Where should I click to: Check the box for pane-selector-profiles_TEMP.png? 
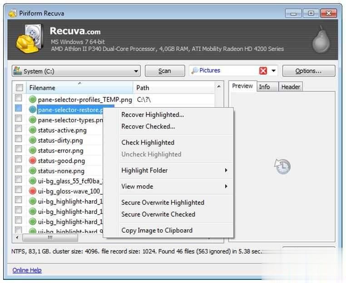[18, 98]
